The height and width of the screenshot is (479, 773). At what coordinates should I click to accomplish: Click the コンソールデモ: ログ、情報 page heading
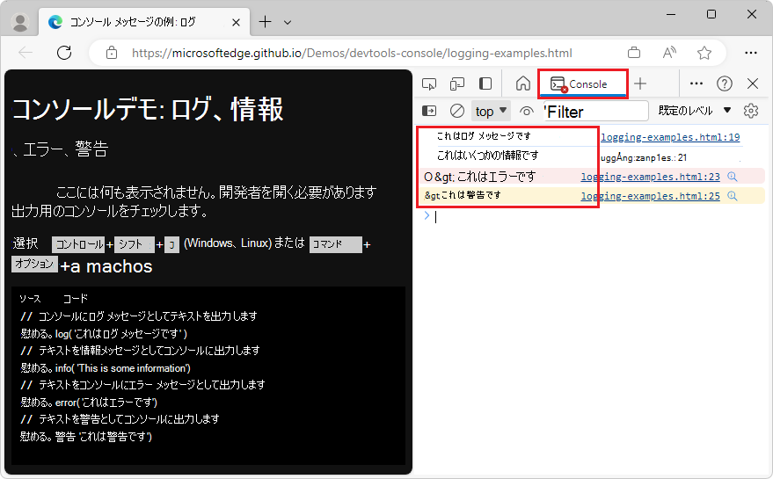point(147,109)
